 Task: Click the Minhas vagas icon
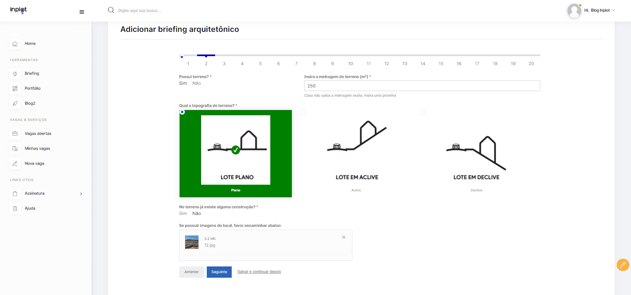coord(15,148)
